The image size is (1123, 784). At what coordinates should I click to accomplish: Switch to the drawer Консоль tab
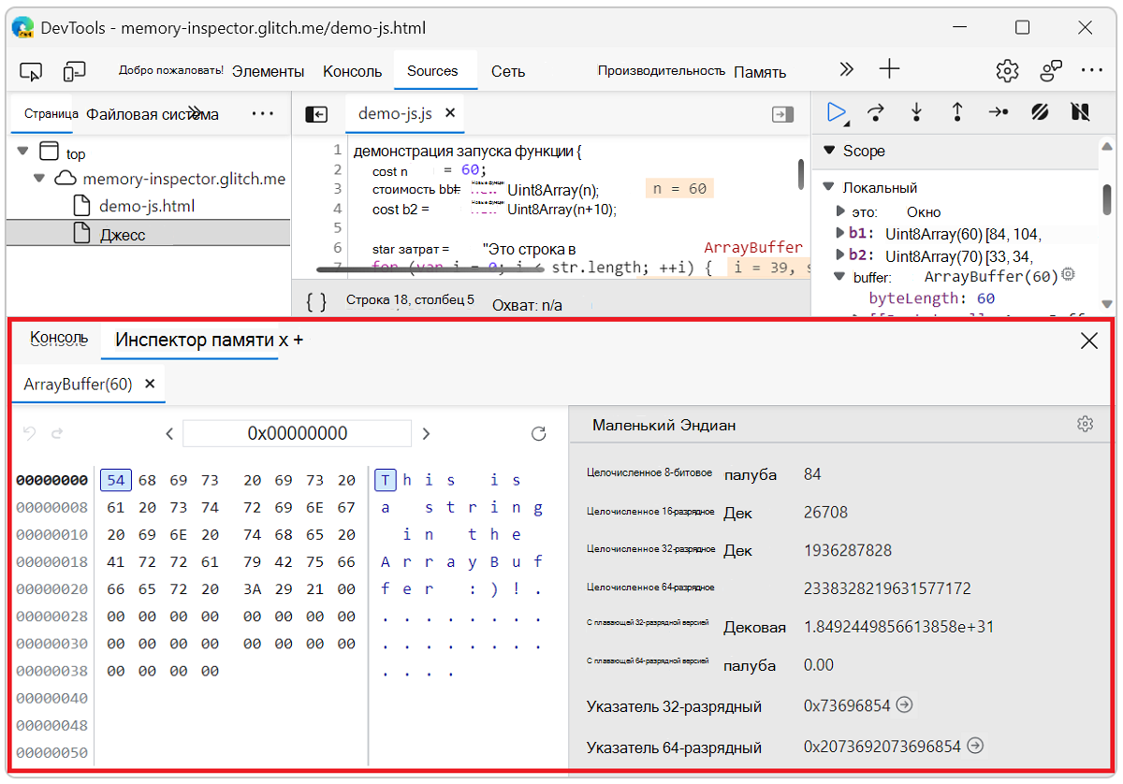(x=59, y=339)
